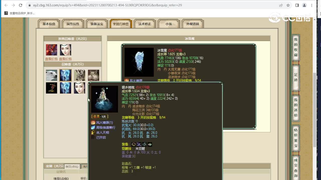Open 我的还价 in the right sidebar
The image size is (321, 180).
[x=296, y=107]
